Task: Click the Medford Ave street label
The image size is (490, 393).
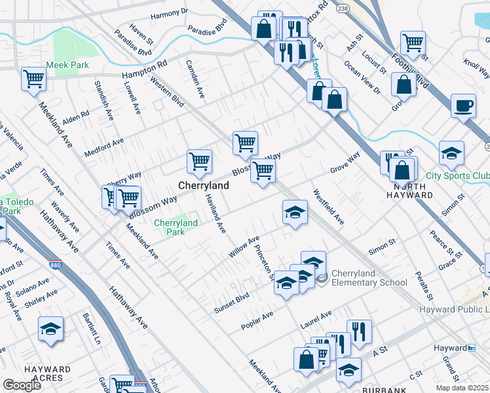Action: tap(104, 147)
